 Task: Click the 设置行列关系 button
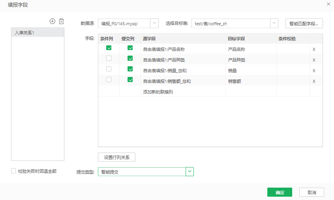[x=117, y=157]
